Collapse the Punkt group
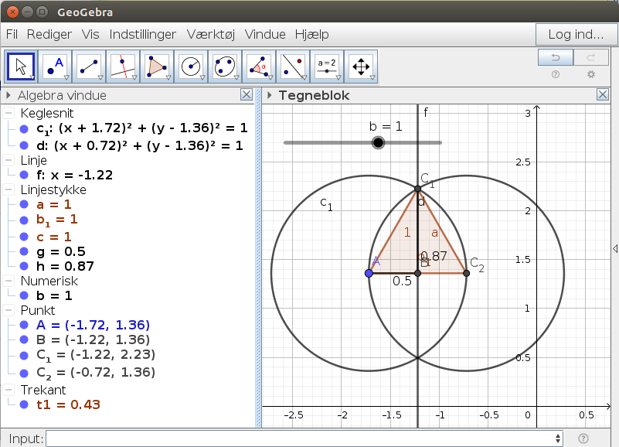The height and width of the screenshot is (447, 619). tap(9, 310)
